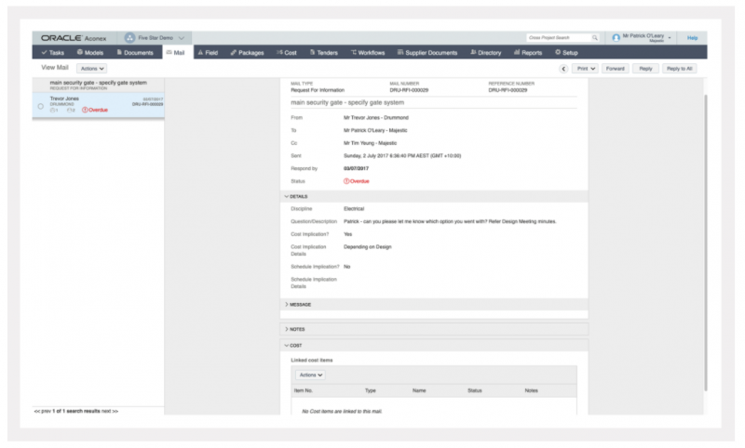Image resolution: width=745 pixels, height=448 pixels.
Task: Open the Documents menu
Action: (135, 53)
